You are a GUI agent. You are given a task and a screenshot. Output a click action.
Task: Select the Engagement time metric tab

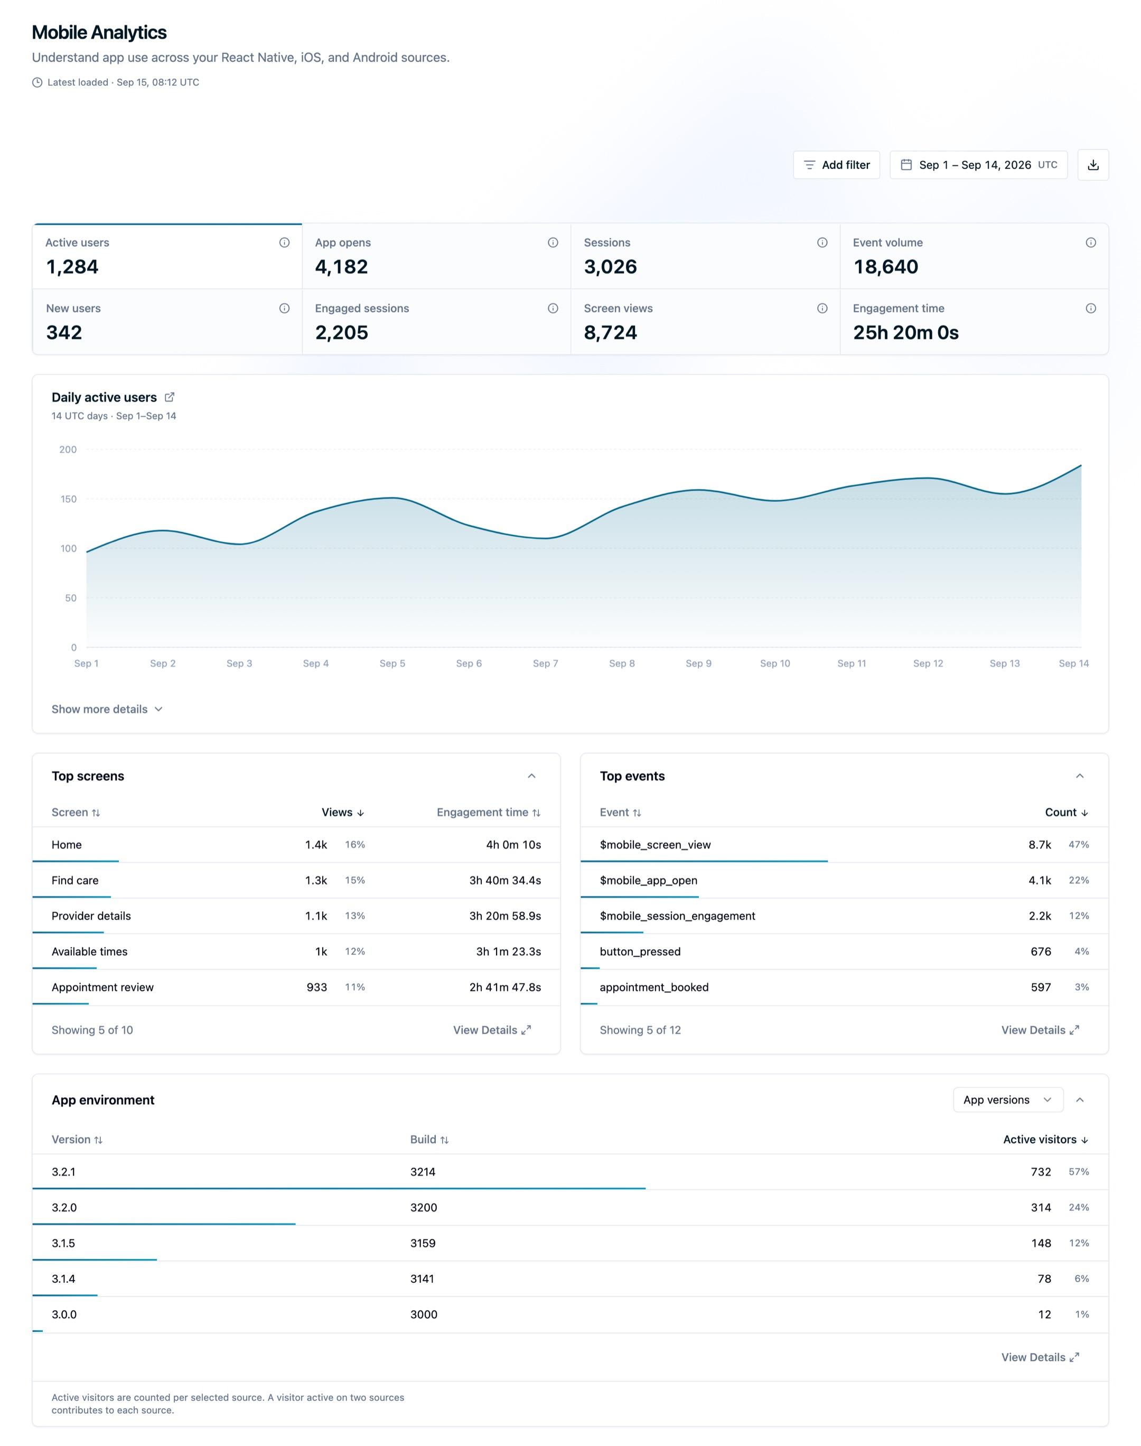pyautogui.click(x=974, y=321)
